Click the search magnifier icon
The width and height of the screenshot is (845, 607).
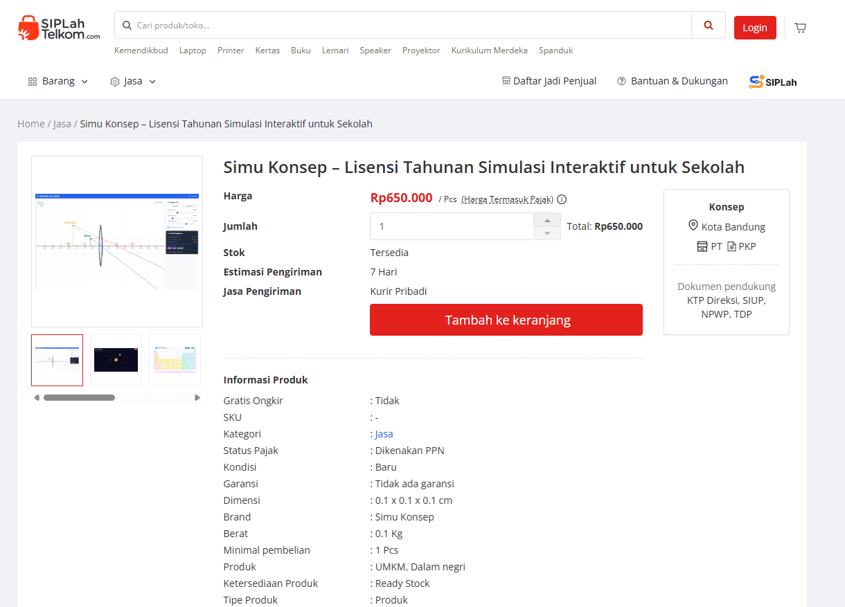click(708, 24)
